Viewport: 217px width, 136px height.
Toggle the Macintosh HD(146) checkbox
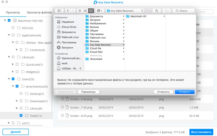tap(9, 21)
